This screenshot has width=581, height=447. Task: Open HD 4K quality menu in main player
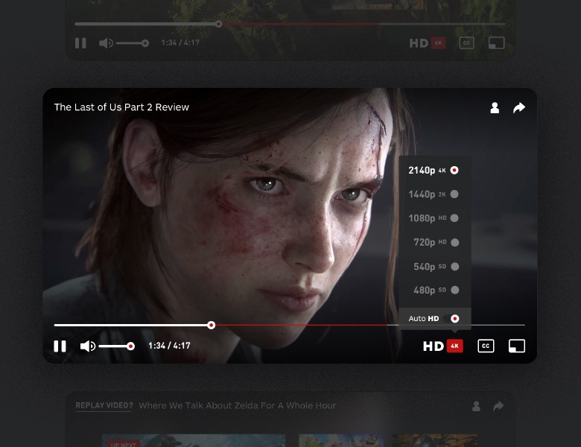click(442, 346)
